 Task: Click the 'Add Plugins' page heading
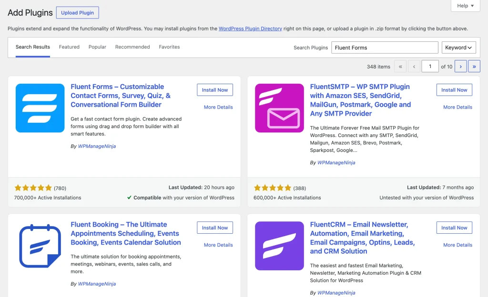tap(30, 13)
